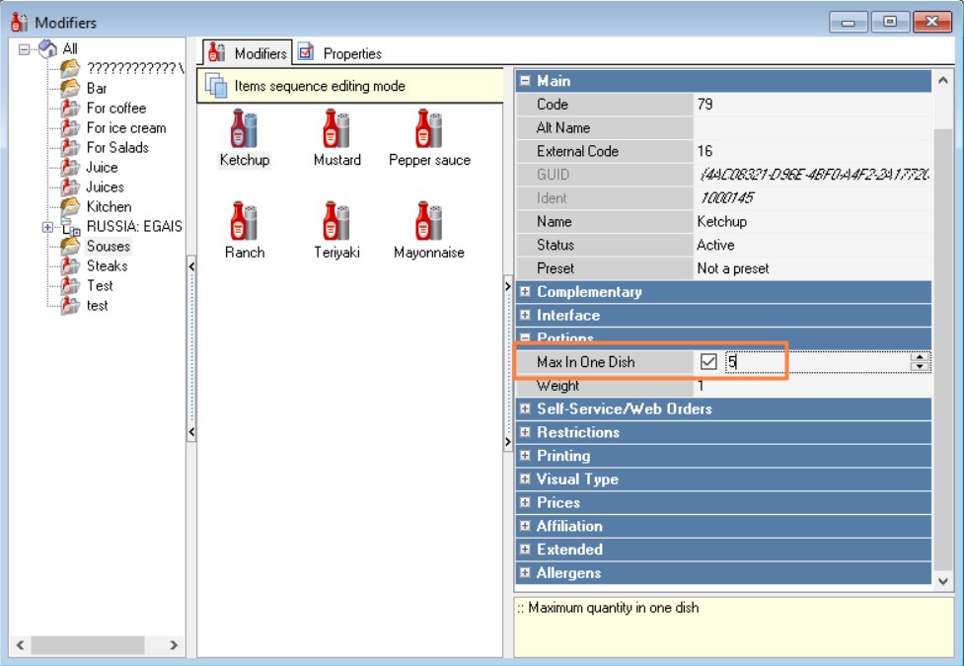Screen dimensions: 964x666
Task: Switch to the Properties tab
Action: point(340,53)
